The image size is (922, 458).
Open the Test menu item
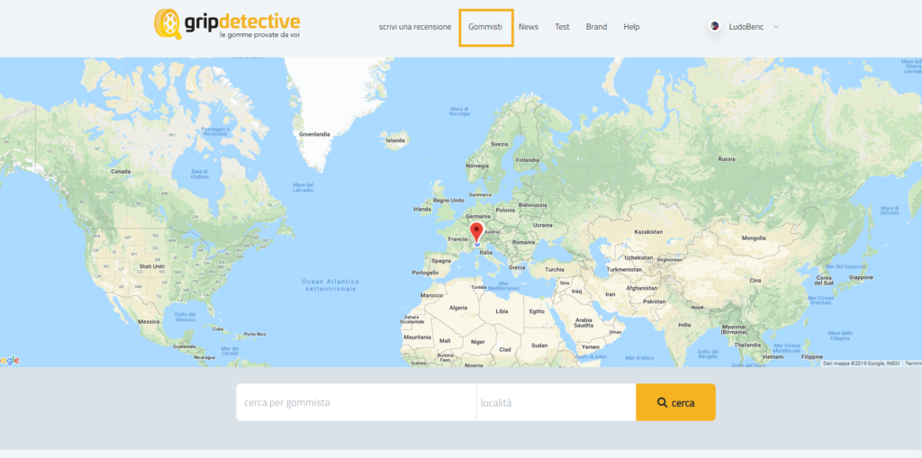pos(562,27)
